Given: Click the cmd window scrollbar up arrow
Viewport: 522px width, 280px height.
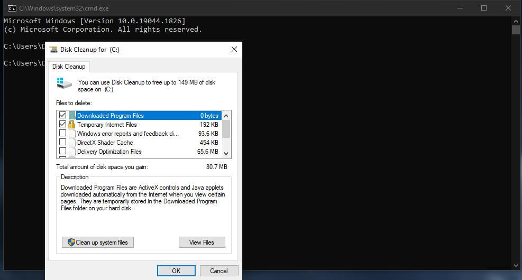Looking at the screenshot, I should point(516,21).
